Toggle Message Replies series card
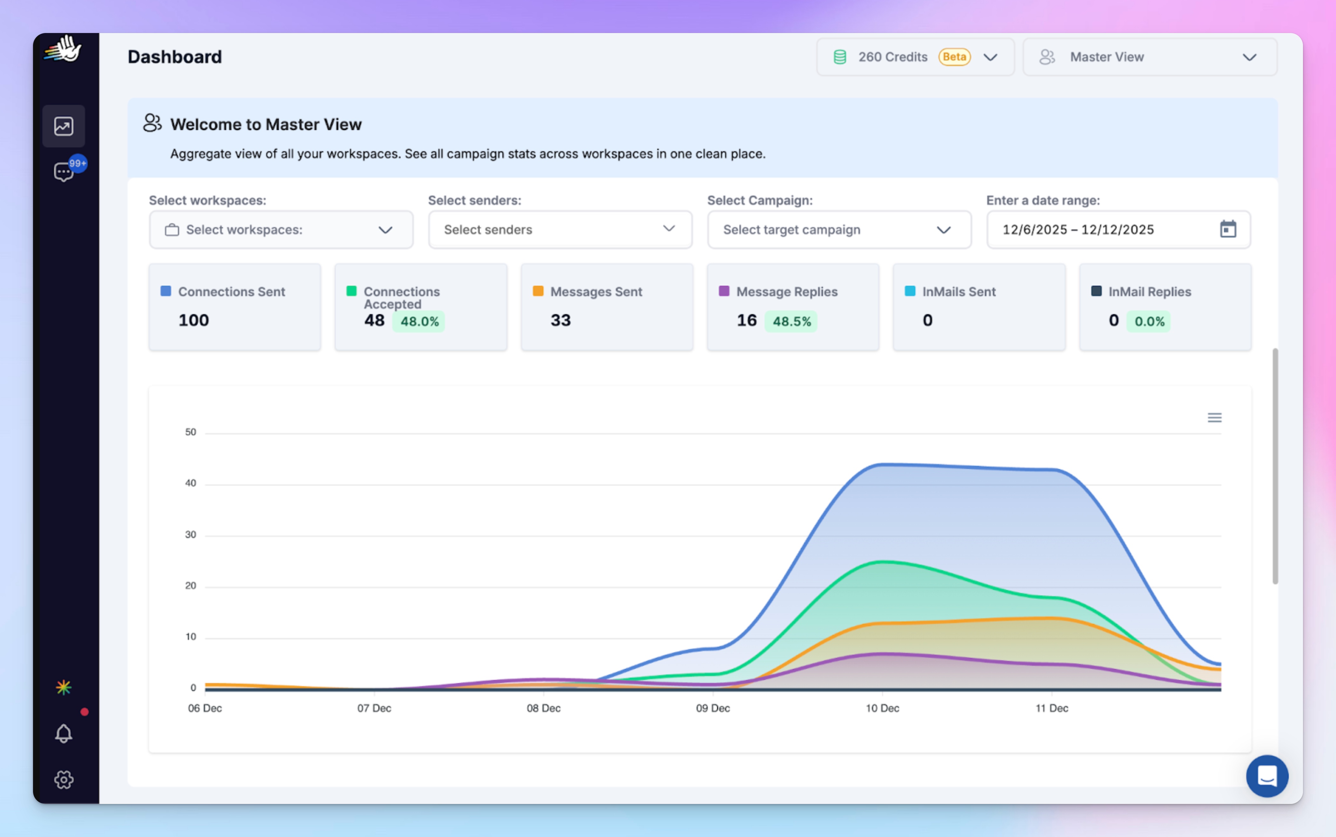This screenshot has width=1336, height=837. [x=792, y=307]
